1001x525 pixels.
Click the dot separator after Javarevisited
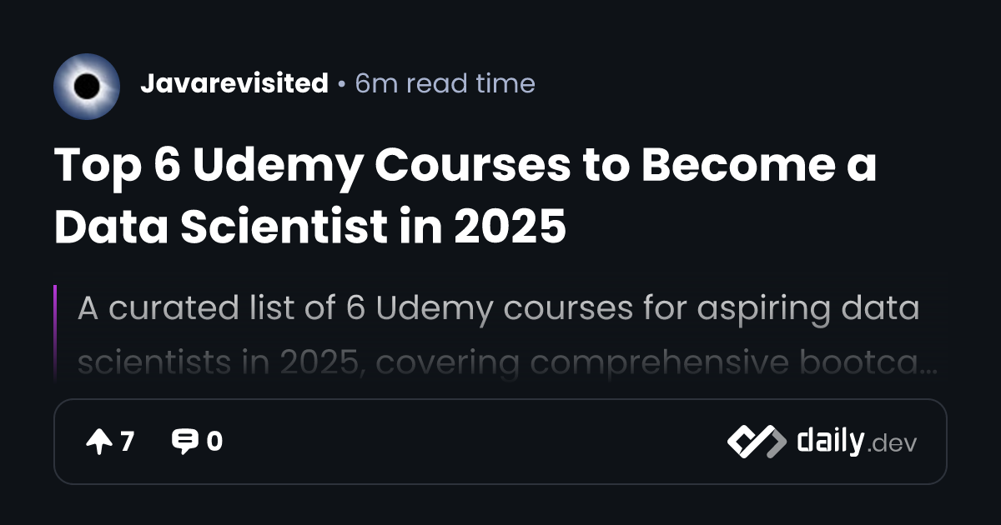pos(341,84)
